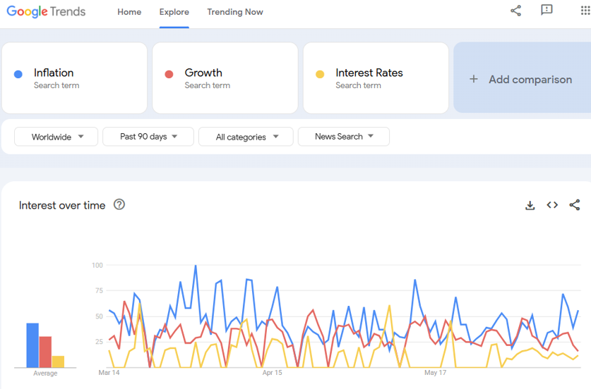
Task: Click the Average label under bars
Action: pos(45,373)
